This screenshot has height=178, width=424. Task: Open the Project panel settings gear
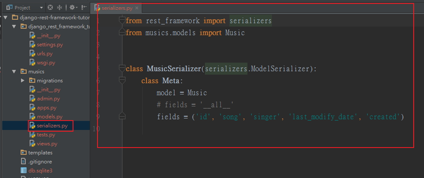73,8
